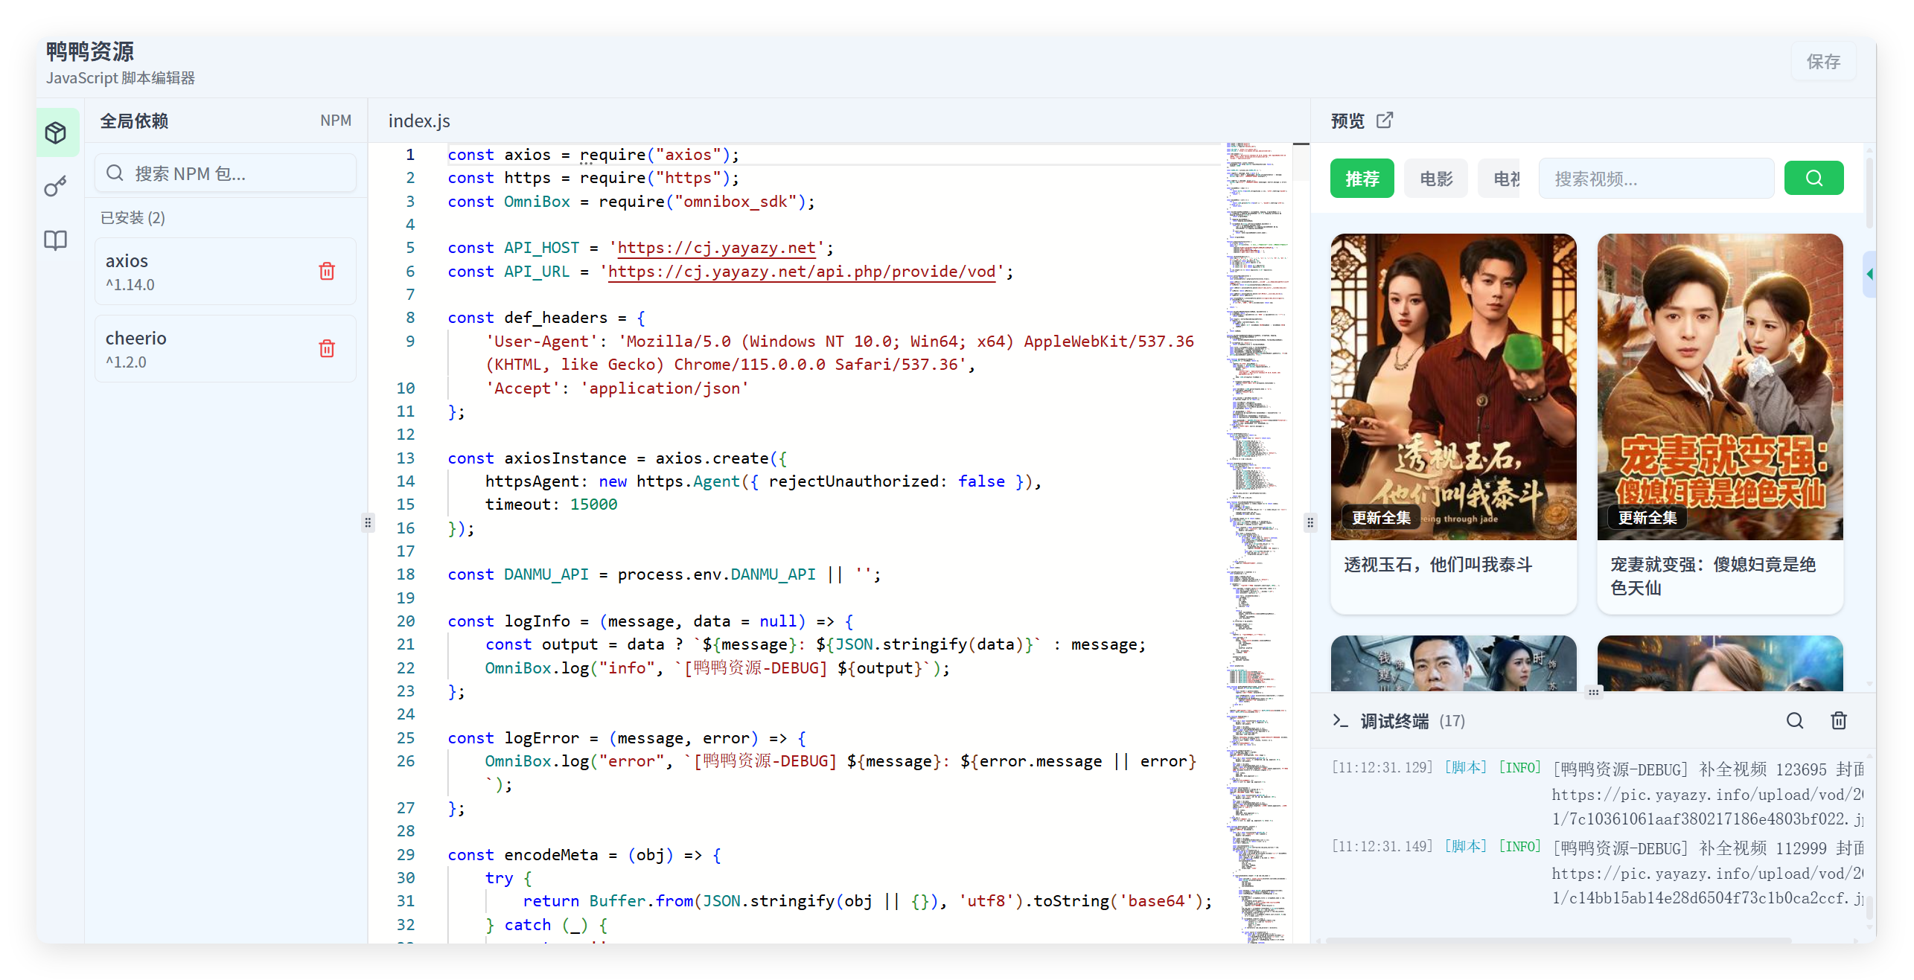This screenshot has height=980, width=1914.
Task: Select the 电影 tab in preview
Action: click(x=1436, y=179)
